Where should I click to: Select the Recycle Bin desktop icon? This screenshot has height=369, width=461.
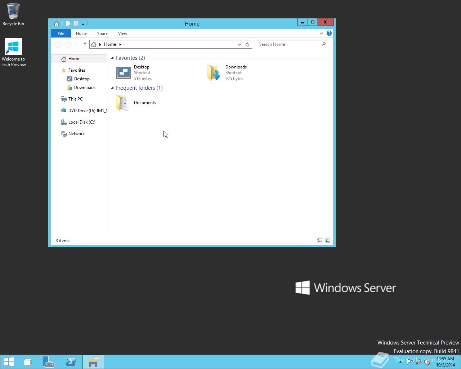pos(13,14)
